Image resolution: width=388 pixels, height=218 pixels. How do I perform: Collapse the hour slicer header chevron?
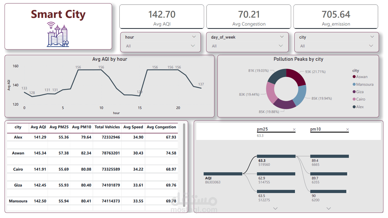pos(194,37)
